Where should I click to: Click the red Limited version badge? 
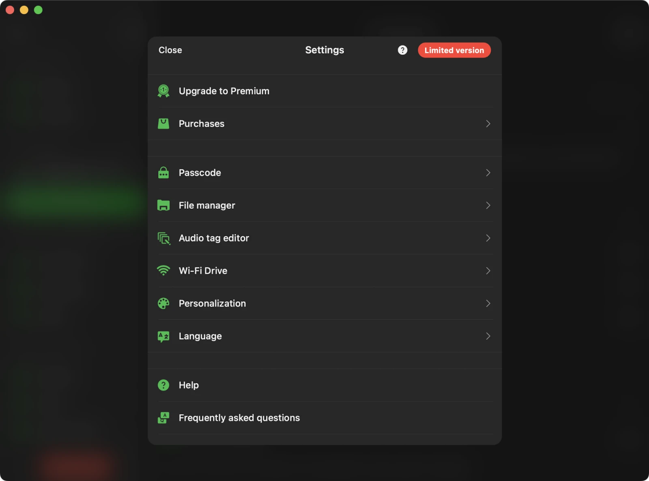point(454,50)
